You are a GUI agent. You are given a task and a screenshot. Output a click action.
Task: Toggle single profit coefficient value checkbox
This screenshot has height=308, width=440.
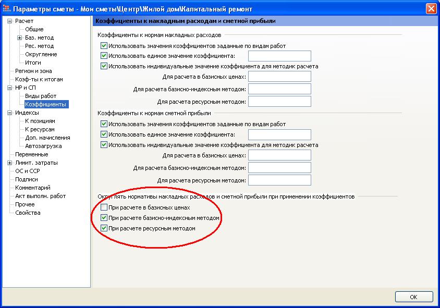click(x=104, y=134)
